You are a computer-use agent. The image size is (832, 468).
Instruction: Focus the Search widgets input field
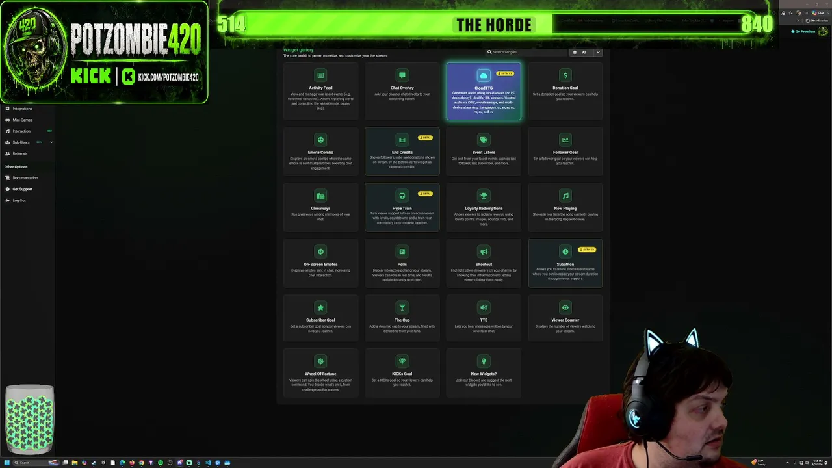pos(526,52)
